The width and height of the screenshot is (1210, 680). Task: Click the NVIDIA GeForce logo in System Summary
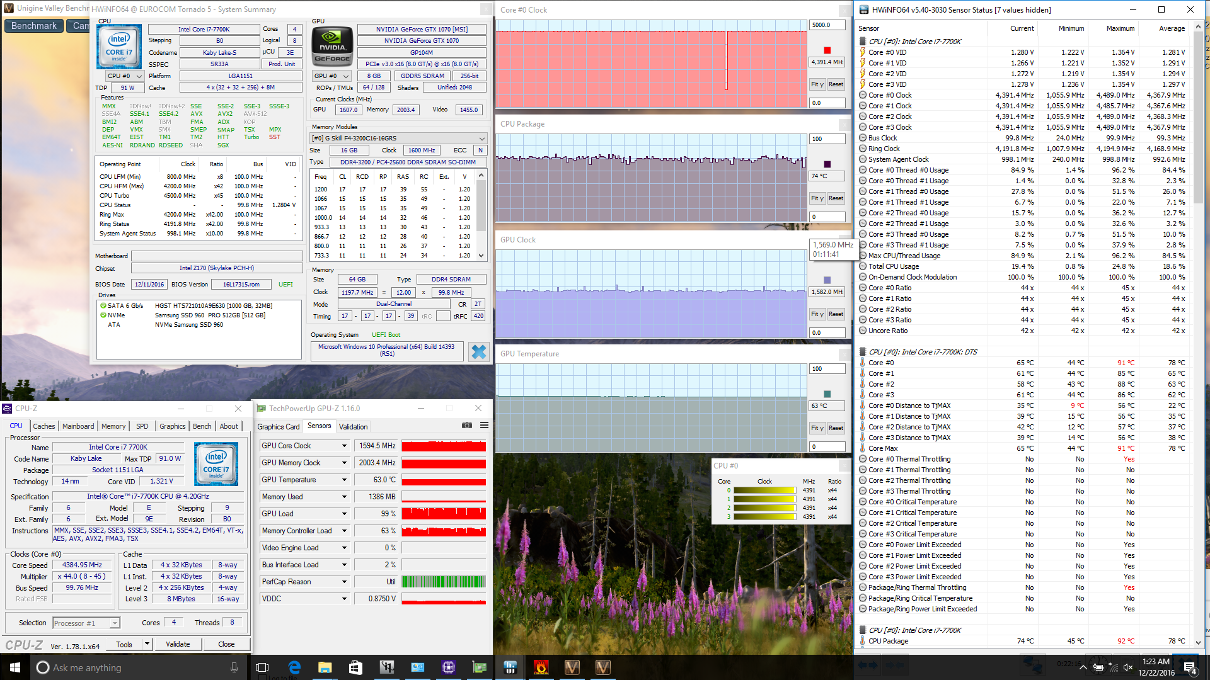[332, 47]
